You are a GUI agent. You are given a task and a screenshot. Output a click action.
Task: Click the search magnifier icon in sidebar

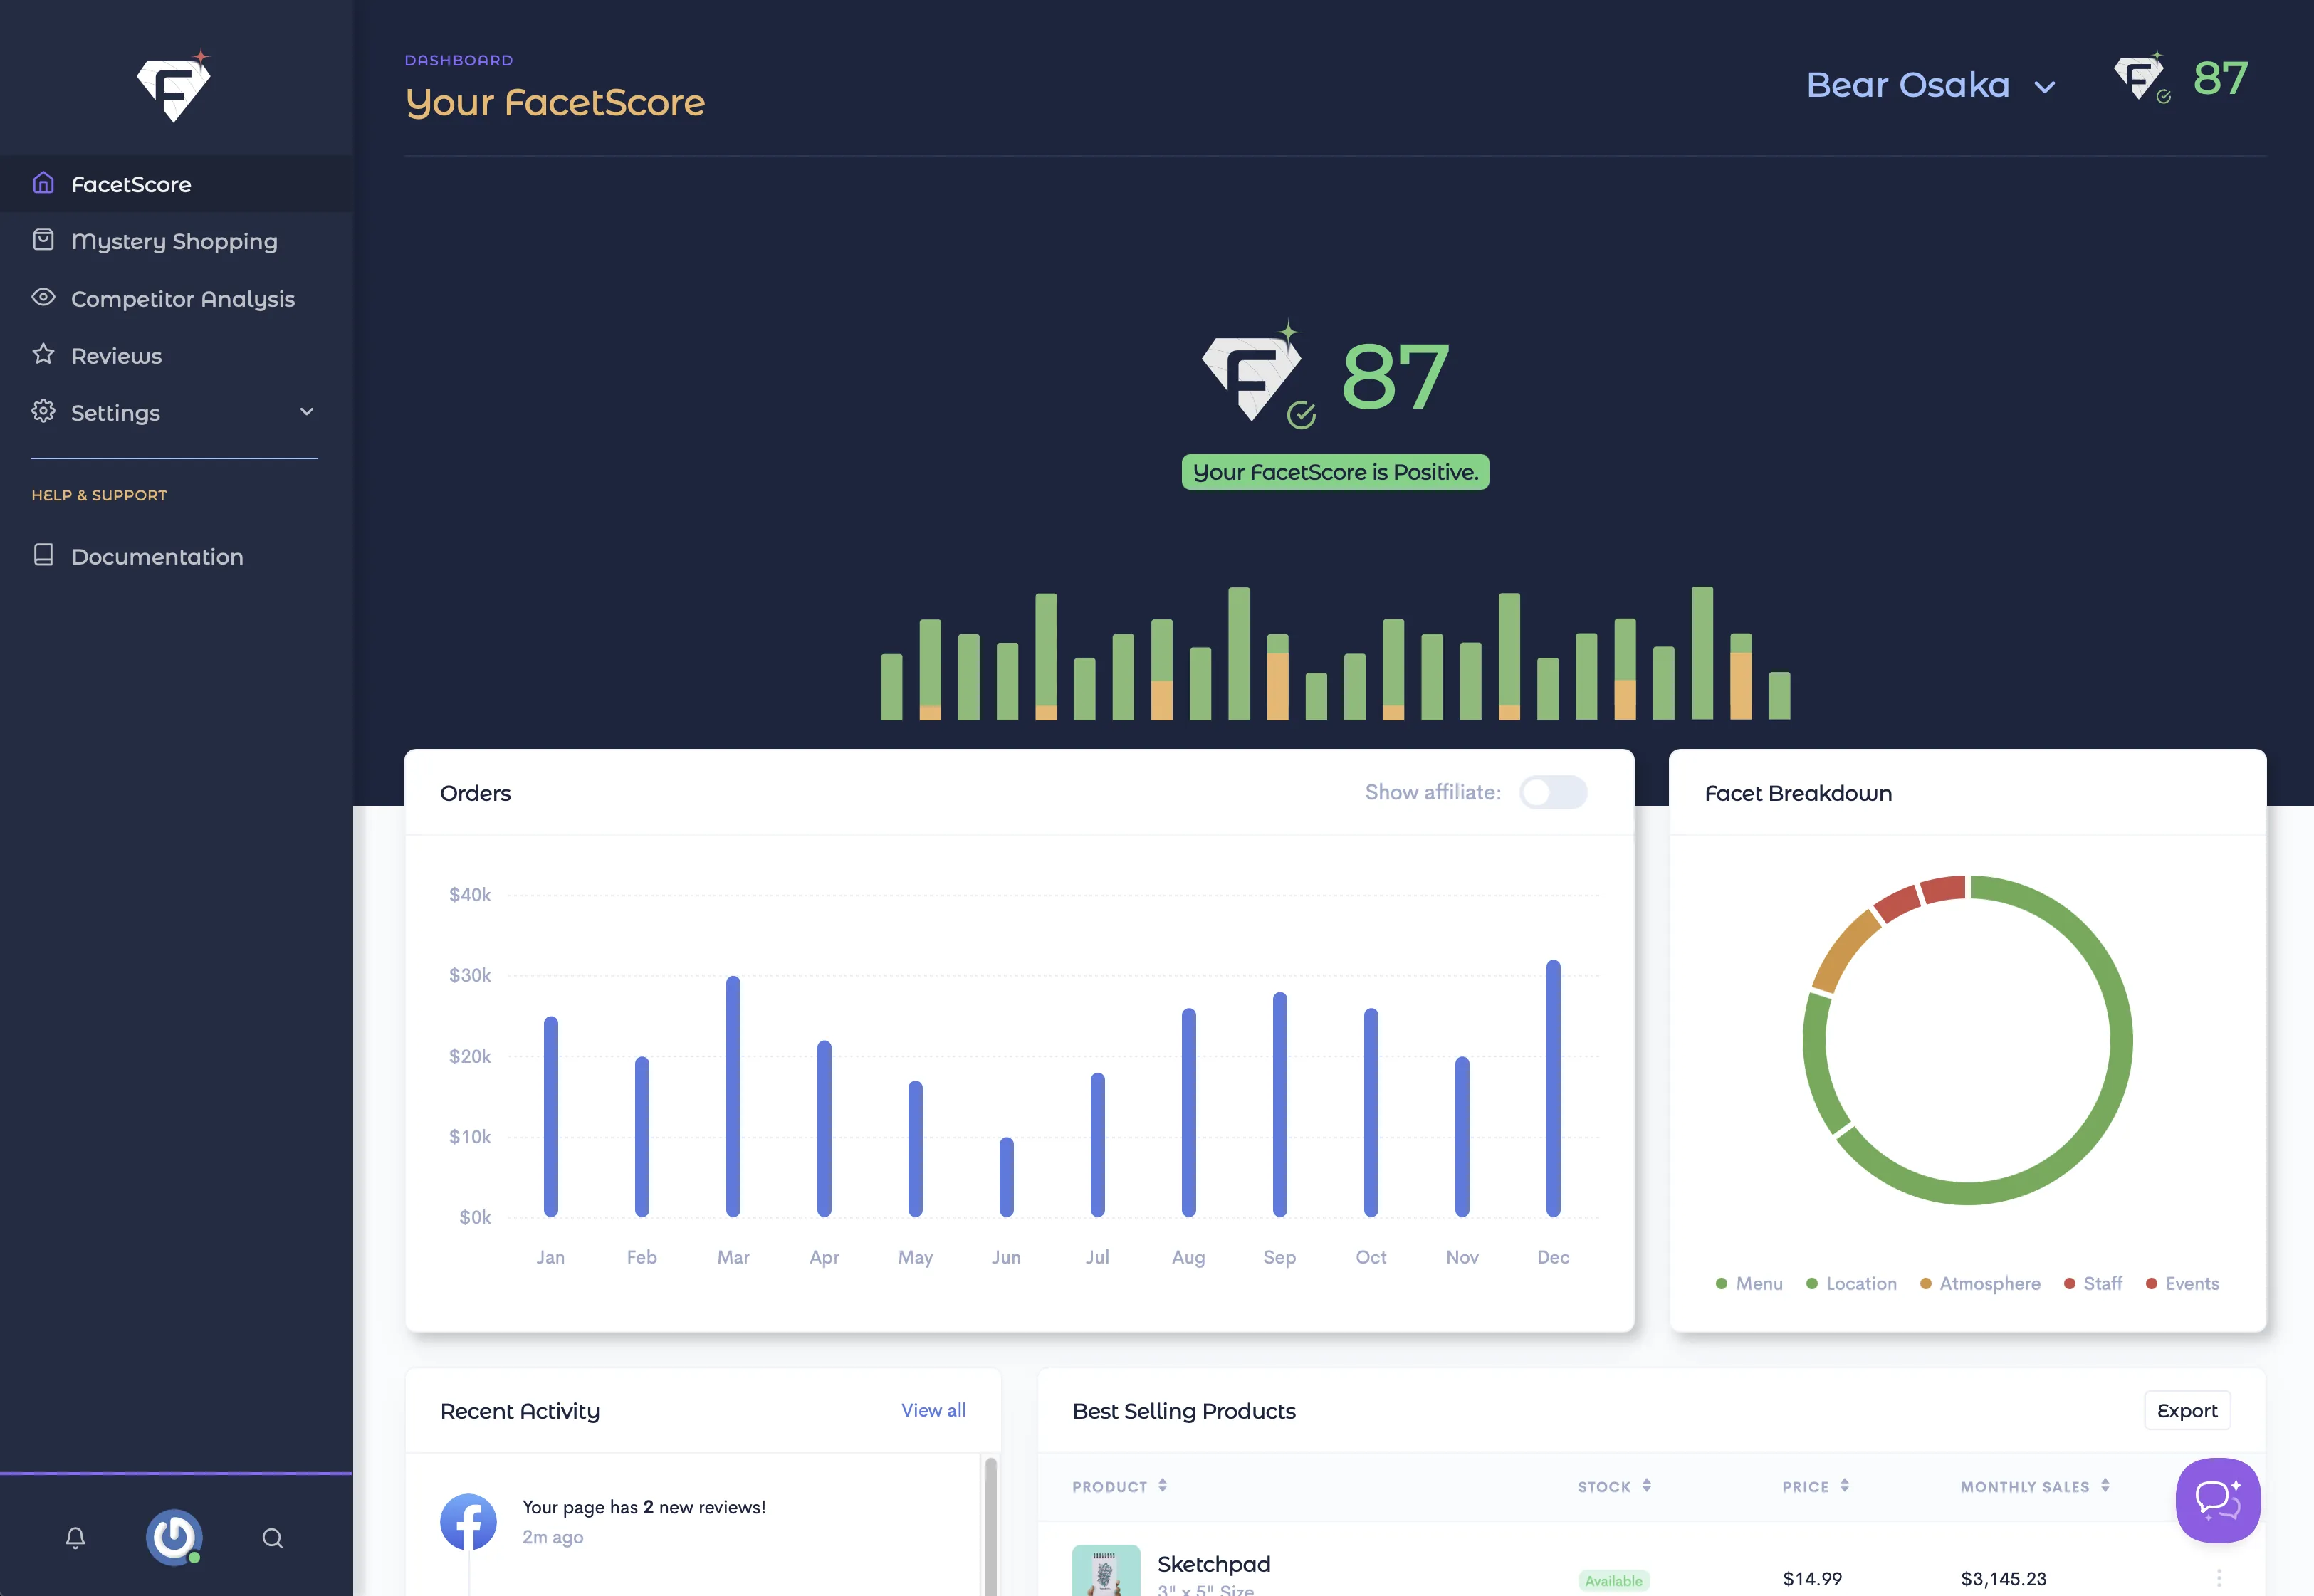pyautogui.click(x=272, y=1538)
